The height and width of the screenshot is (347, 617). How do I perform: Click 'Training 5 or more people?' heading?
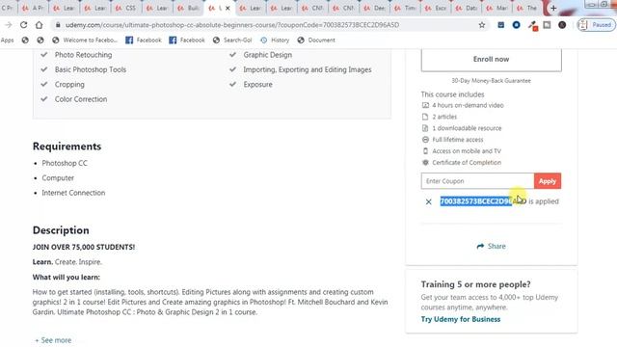tap(475, 284)
